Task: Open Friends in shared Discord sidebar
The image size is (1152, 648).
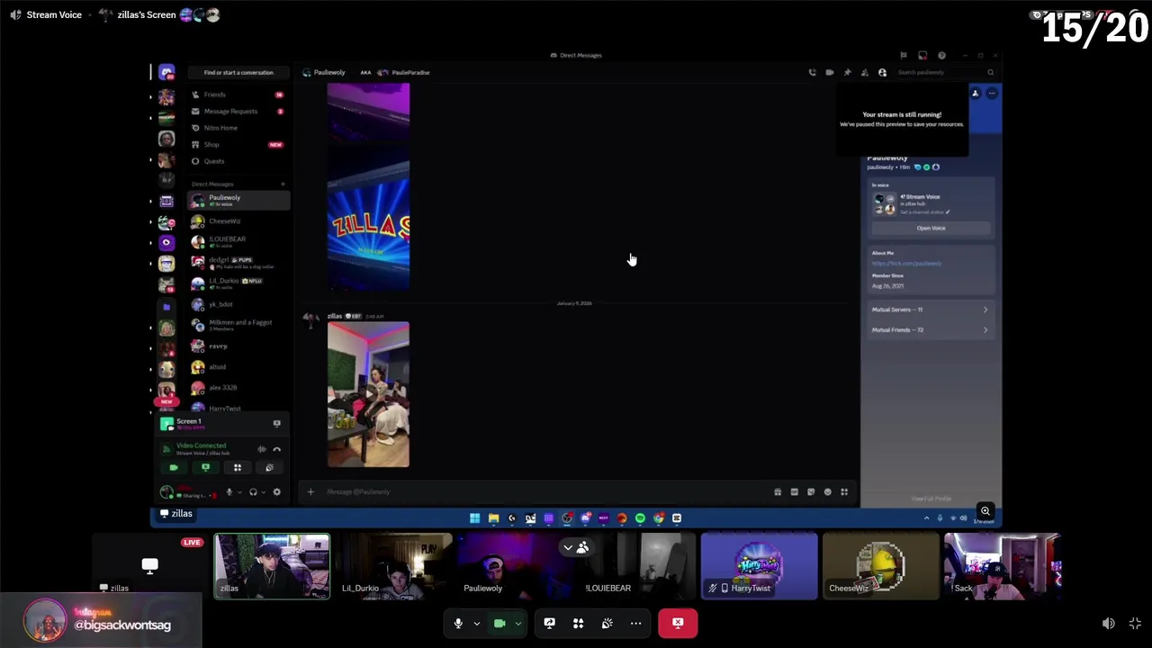Action: (238, 94)
